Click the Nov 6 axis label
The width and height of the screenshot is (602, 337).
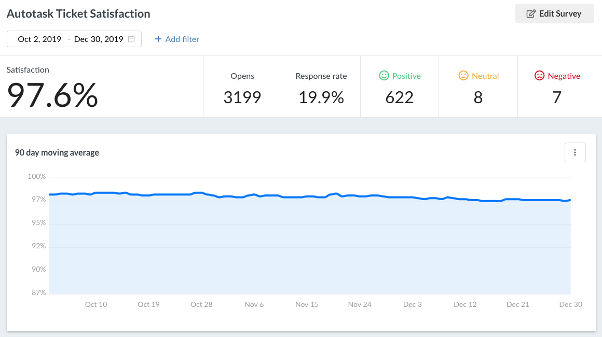click(254, 304)
